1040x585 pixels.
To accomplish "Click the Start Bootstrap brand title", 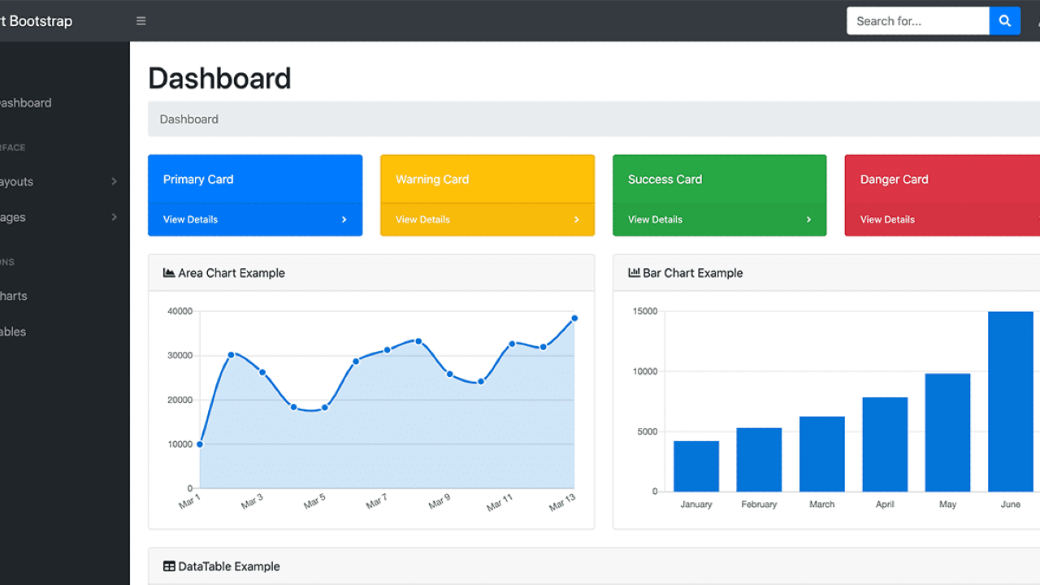I will tap(37, 20).
